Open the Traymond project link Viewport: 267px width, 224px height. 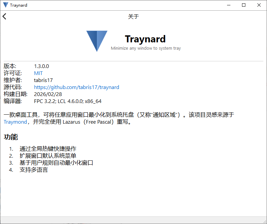[15, 122]
